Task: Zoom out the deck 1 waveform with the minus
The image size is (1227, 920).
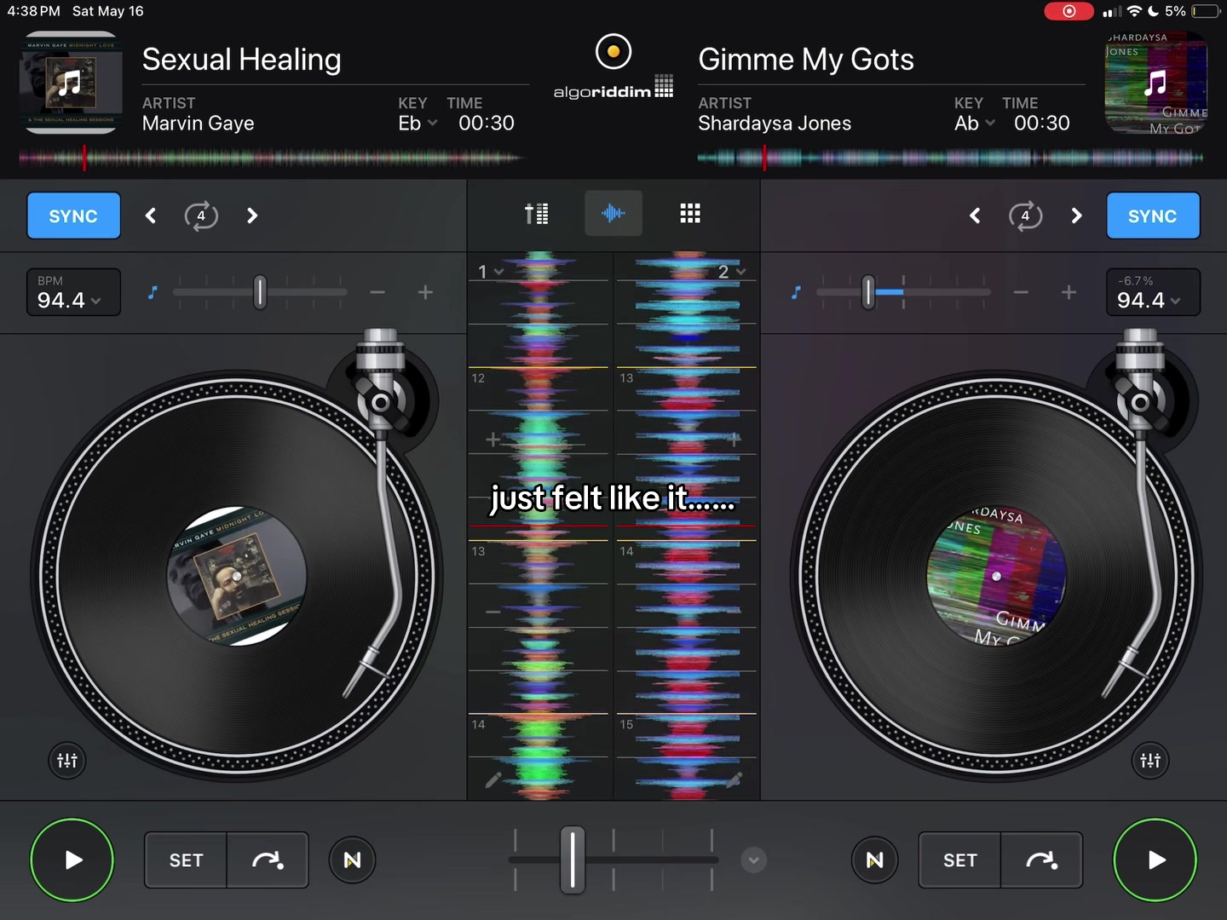Action: pos(493,612)
